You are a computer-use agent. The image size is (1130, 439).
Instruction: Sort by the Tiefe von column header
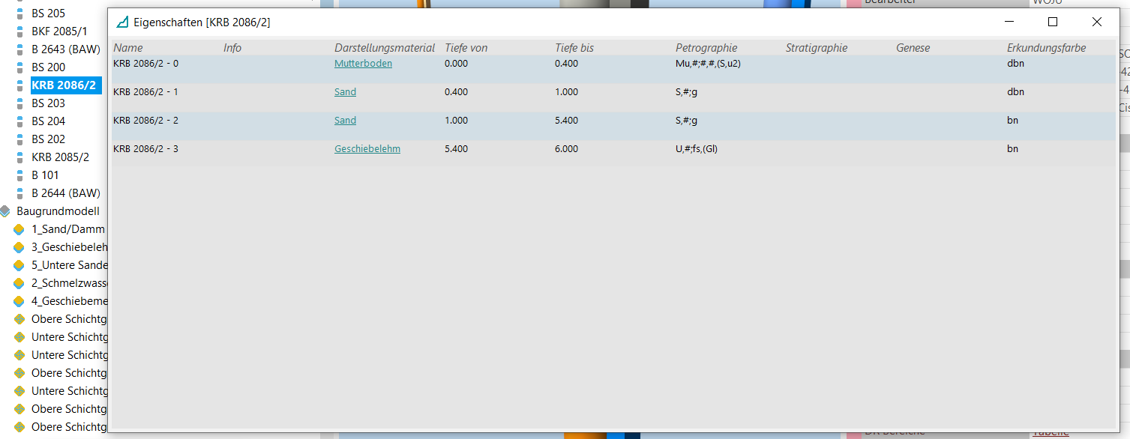click(x=466, y=48)
